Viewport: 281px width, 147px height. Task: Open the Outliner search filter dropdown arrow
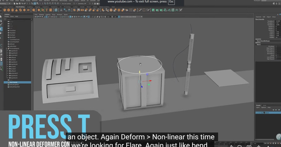31,19
